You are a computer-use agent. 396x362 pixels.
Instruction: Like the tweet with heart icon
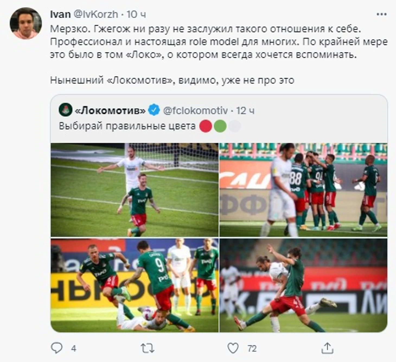tap(233, 348)
